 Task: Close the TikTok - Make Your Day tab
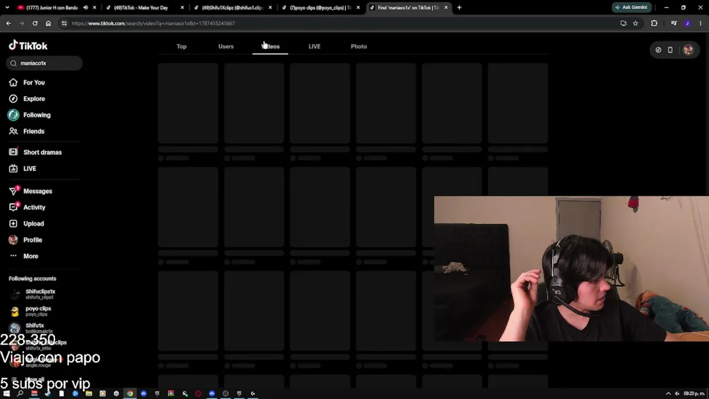coord(182,8)
